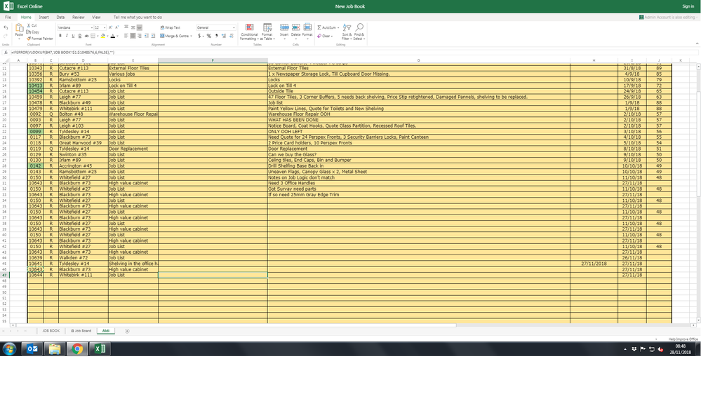
Task: Expand the Paste options arrow
Action: [x=19, y=39]
